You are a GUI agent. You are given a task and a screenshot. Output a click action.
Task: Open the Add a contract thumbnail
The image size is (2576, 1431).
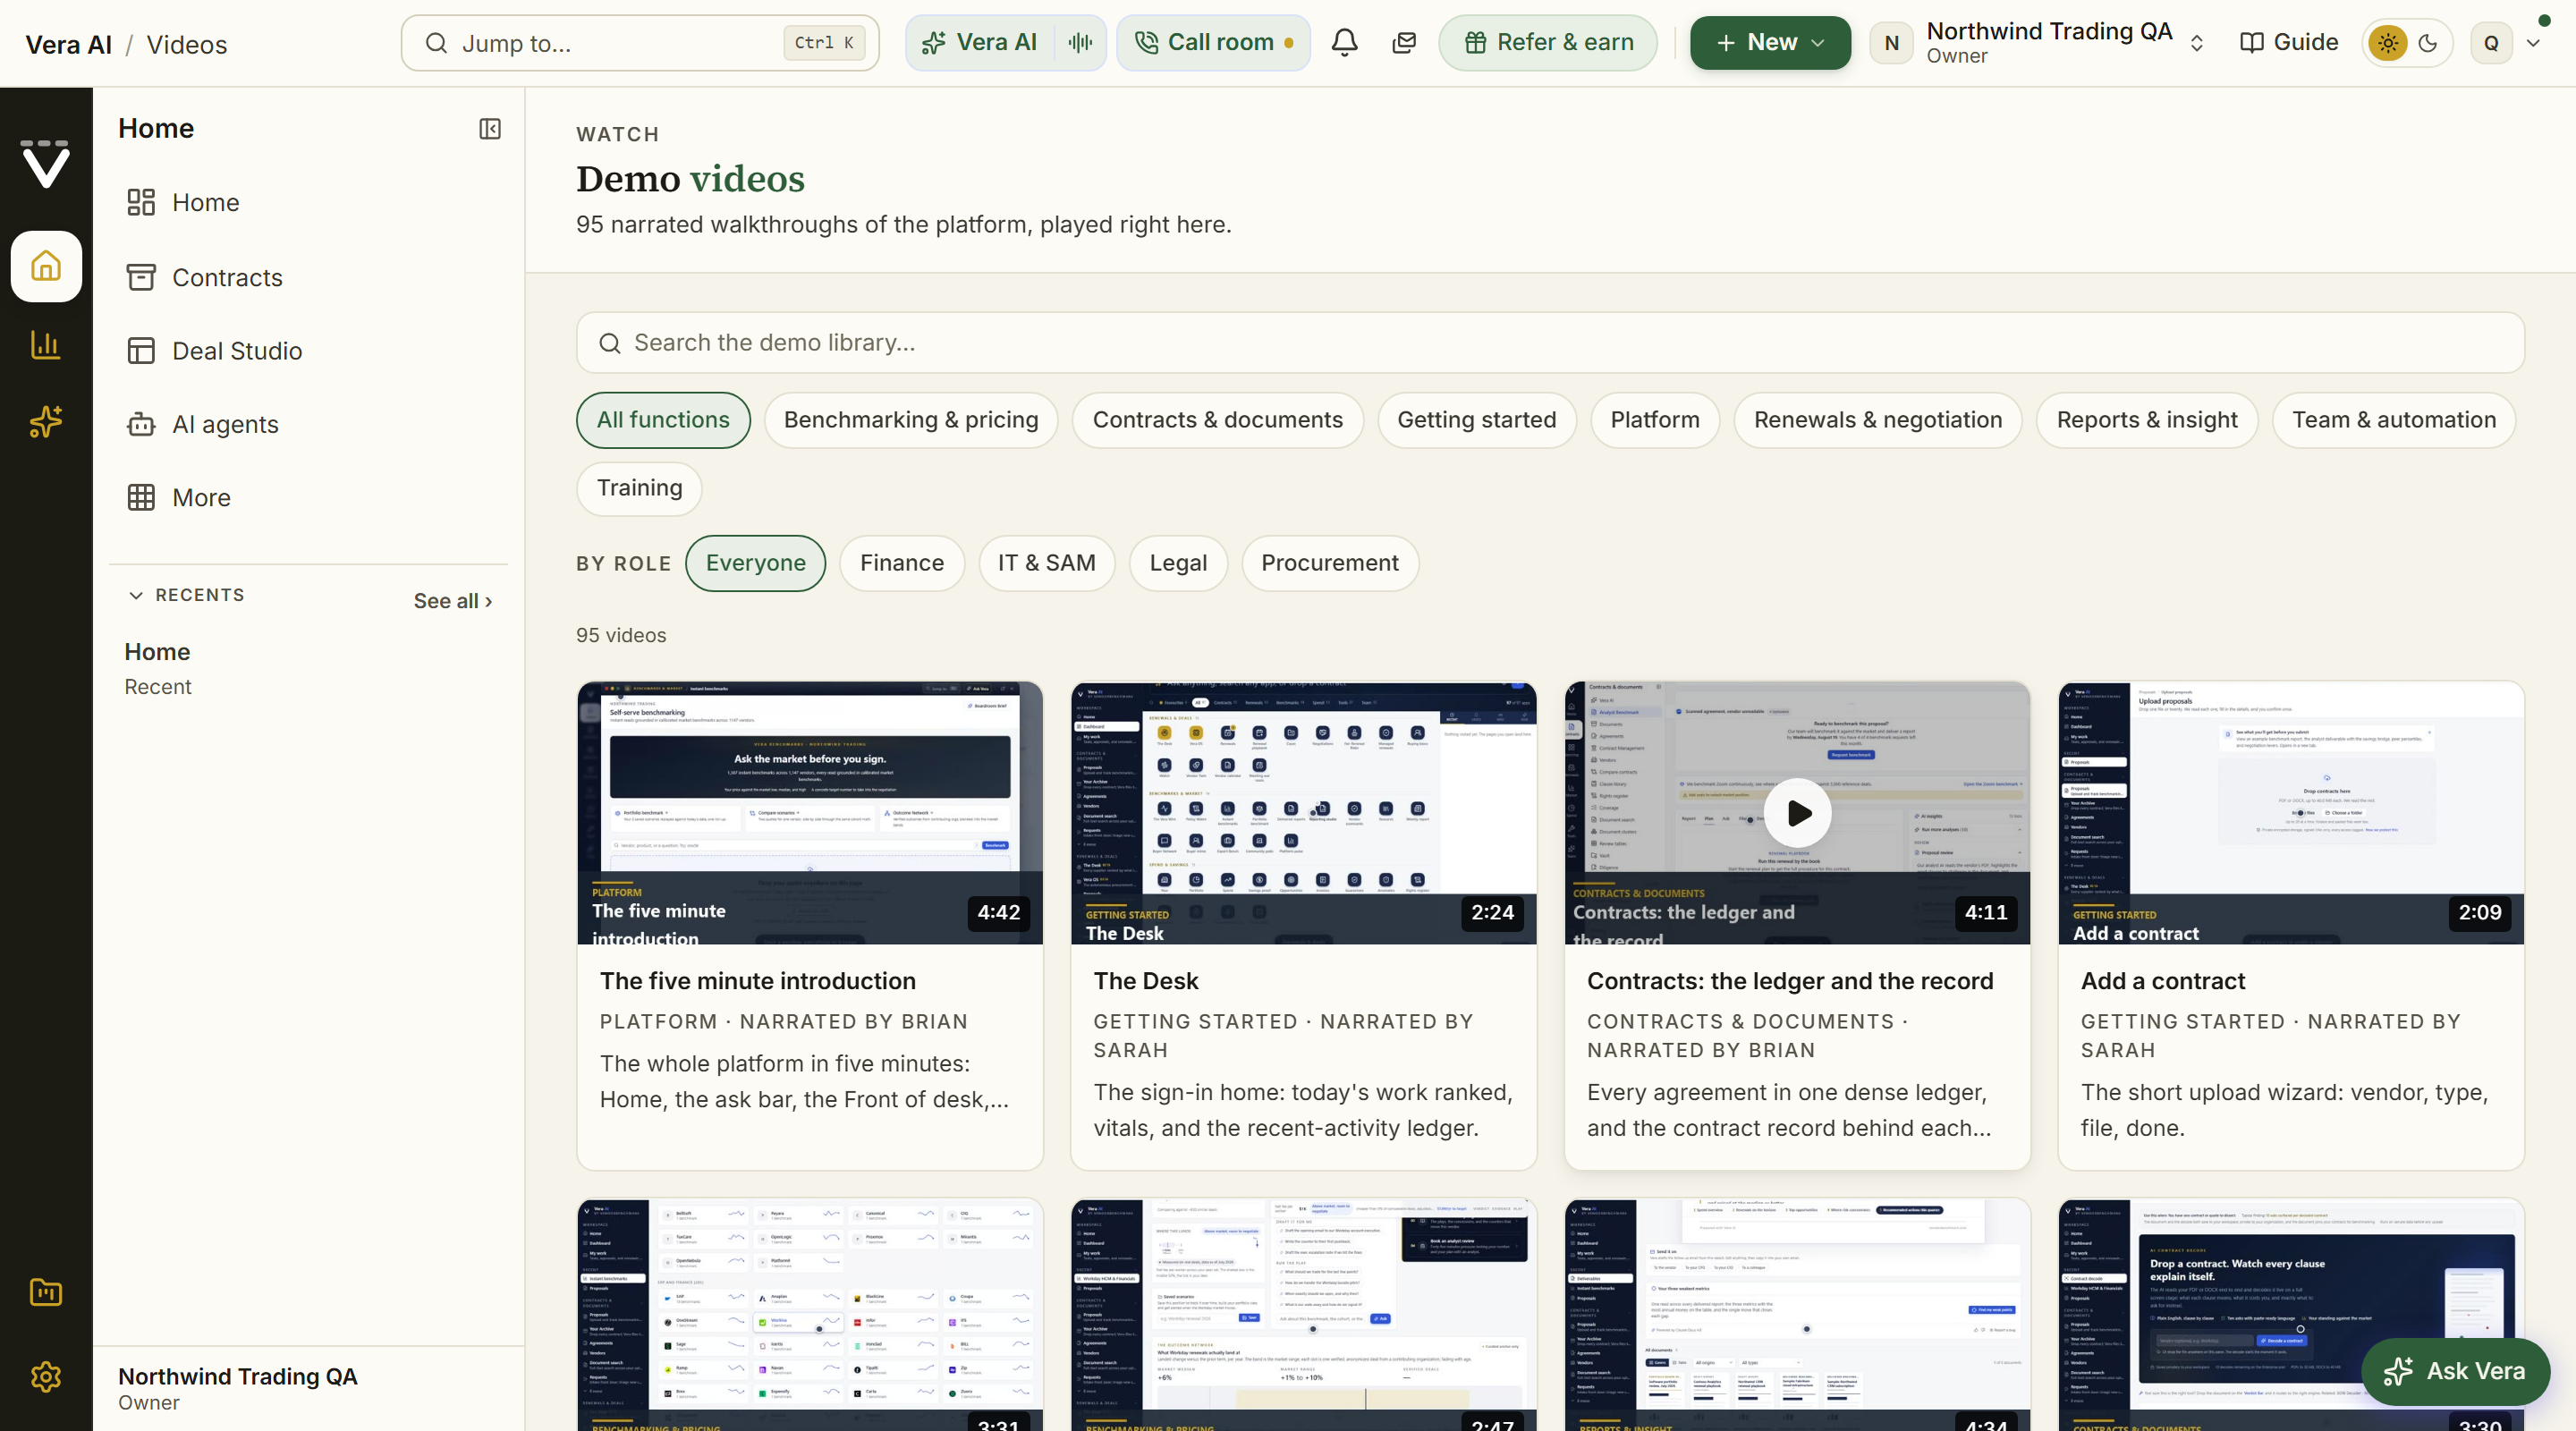[2291, 813]
